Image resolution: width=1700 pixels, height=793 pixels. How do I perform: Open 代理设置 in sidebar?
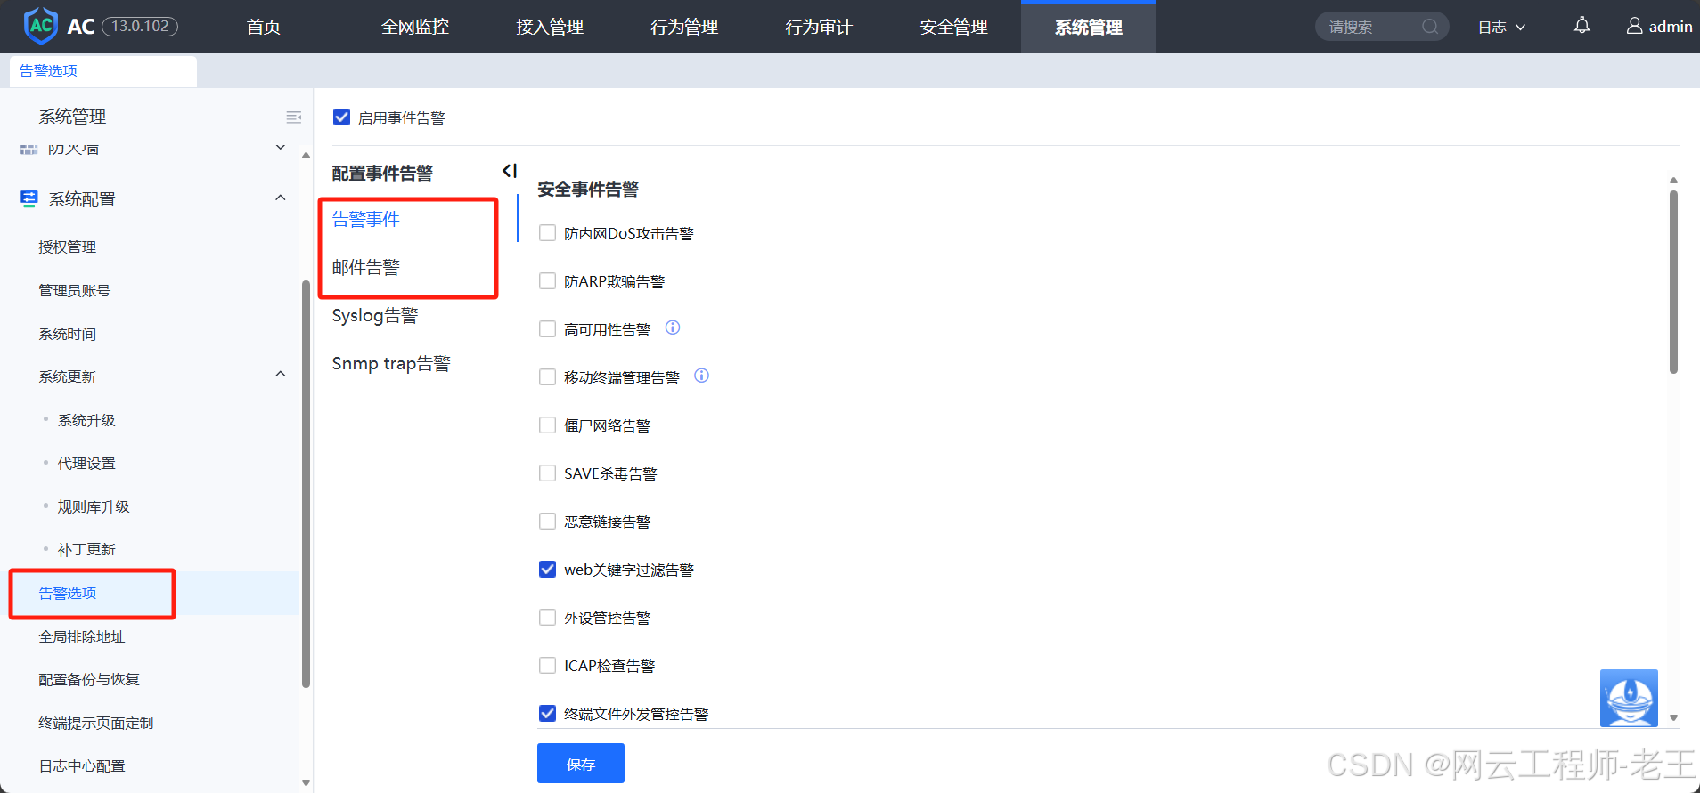[86, 463]
